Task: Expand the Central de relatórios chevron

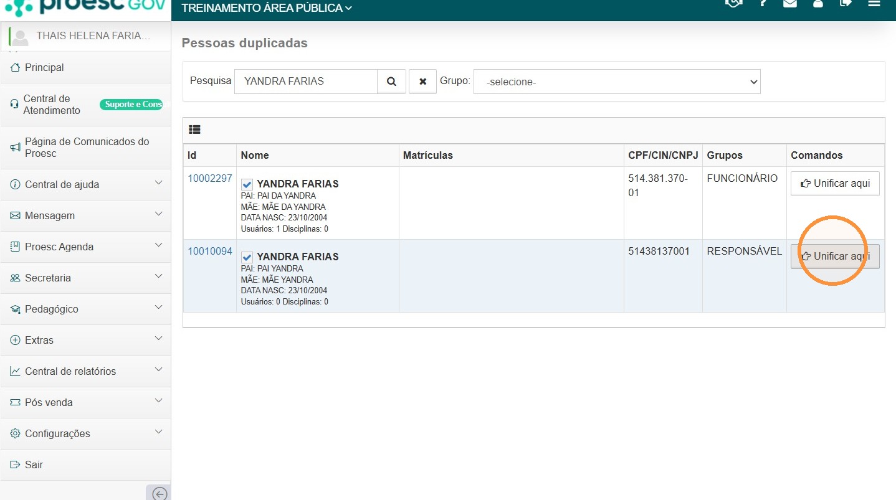Action: tap(158, 370)
